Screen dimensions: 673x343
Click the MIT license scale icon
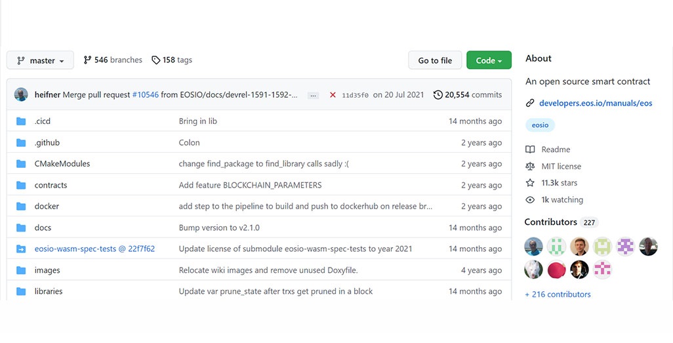(530, 166)
